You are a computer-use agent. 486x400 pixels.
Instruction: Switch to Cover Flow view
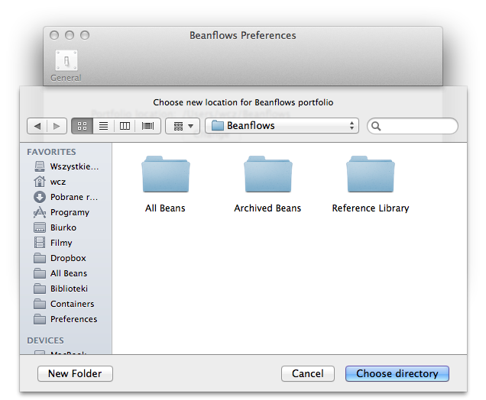147,126
